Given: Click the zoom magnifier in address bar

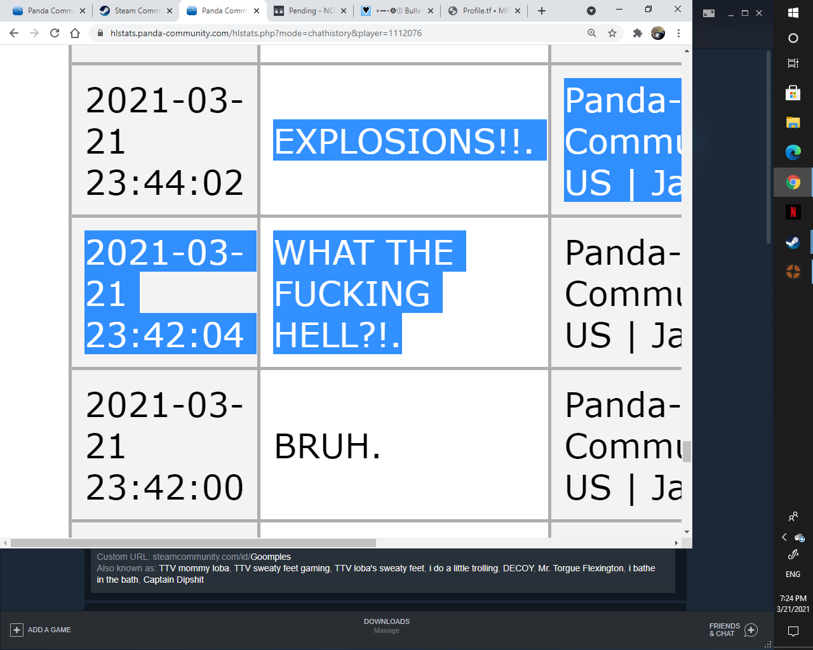Looking at the screenshot, I should coord(592,33).
